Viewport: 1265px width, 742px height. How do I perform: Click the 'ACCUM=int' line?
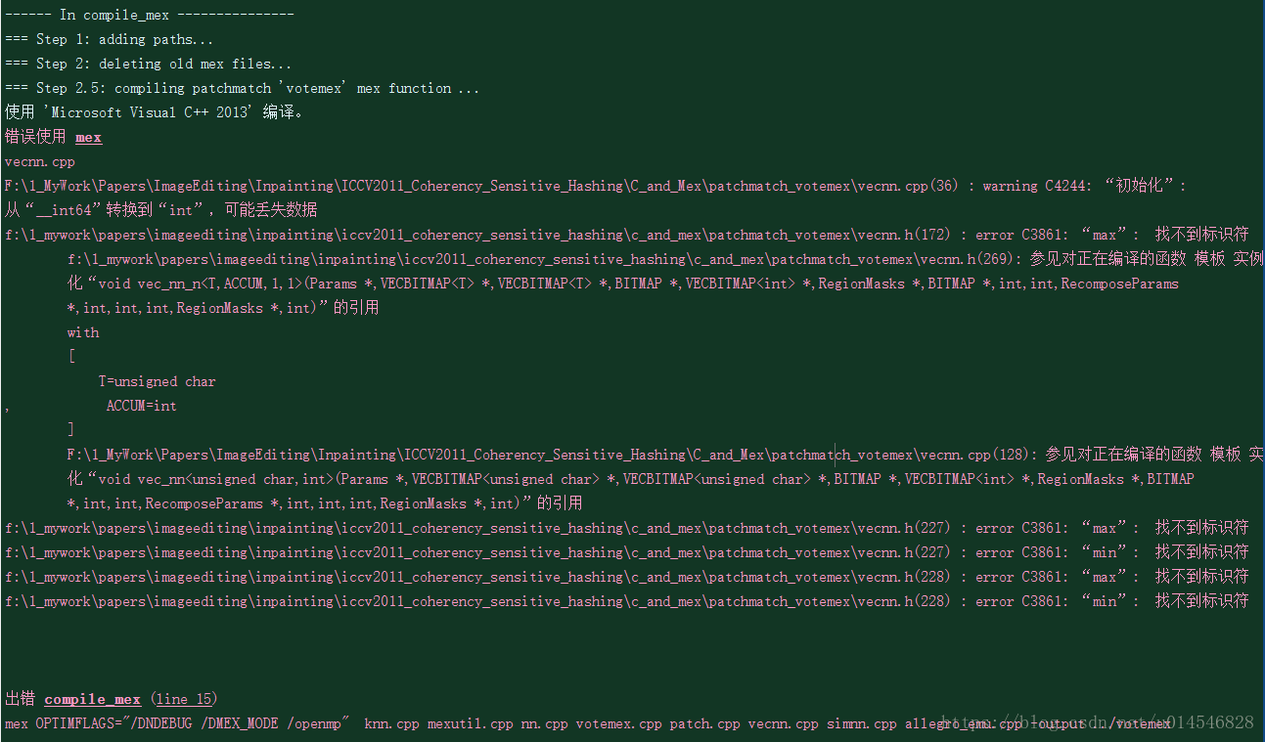141,406
